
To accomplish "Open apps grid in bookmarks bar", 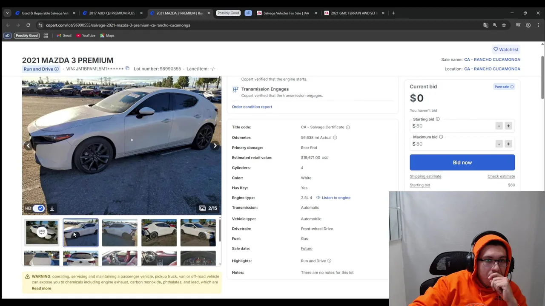I will click(46, 36).
